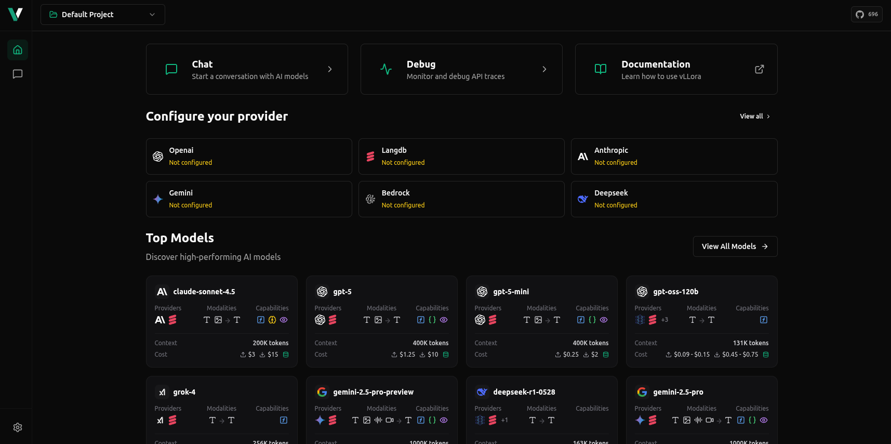Click tools capability icon on gpt-oss-120b
Viewport: 891px width, 444px height.
[764, 320]
